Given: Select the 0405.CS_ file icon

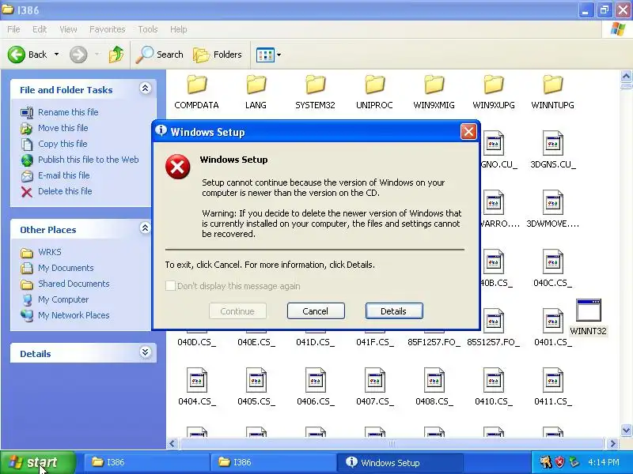Looking at the screenshot, I should (256, 380).
